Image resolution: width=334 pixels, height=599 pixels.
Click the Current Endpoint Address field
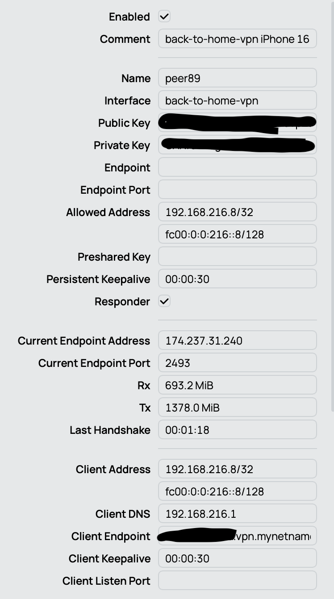(x=237, y=341)
